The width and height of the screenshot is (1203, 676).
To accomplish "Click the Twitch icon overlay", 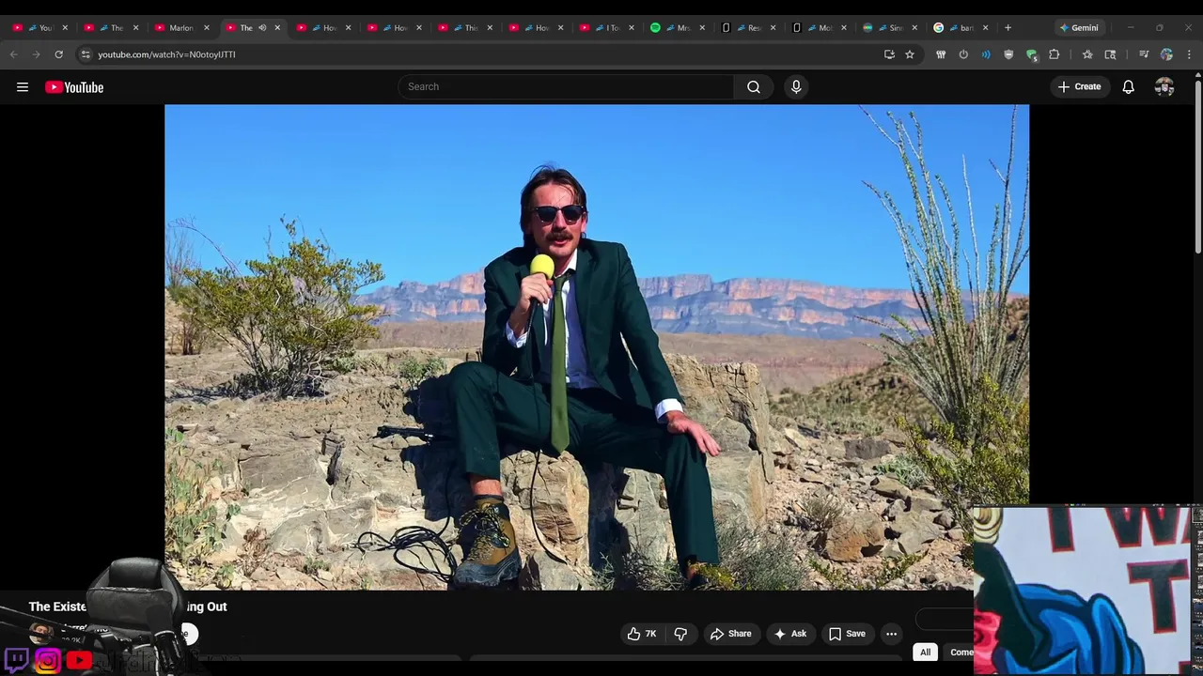I will 16,660.
